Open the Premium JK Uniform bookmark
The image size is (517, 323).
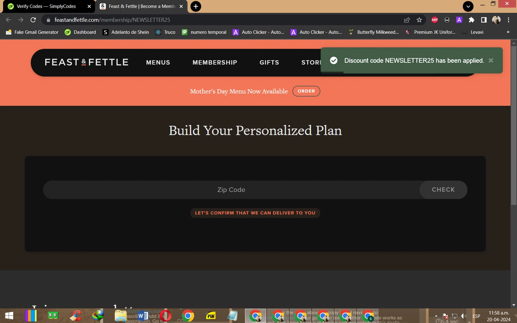430,32
